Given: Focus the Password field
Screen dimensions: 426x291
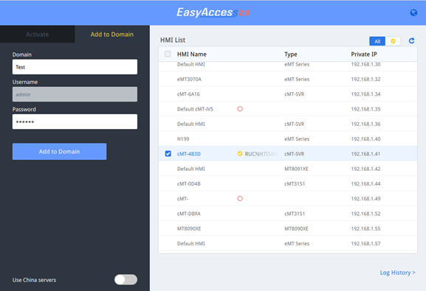Looking at the screenshot, I should (75, 122).
